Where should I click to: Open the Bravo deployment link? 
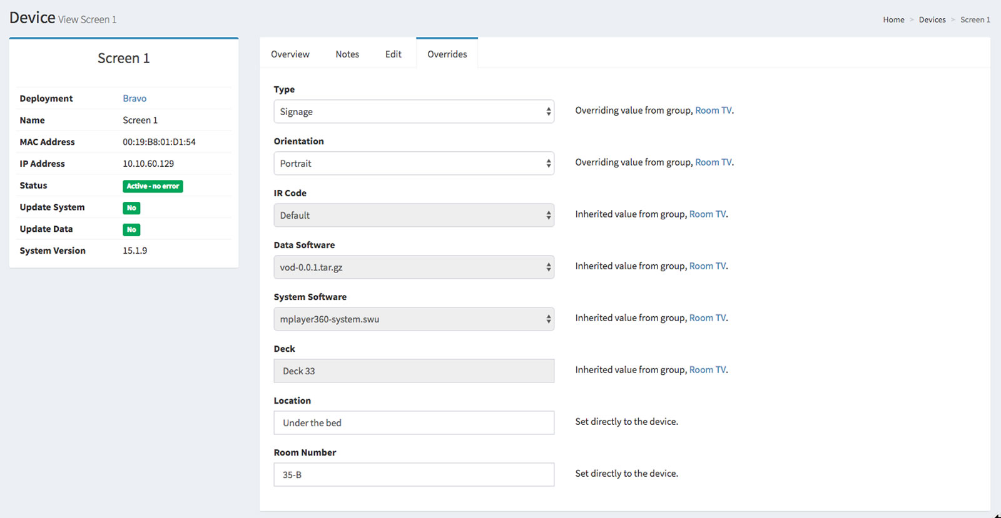pos(135,99)
